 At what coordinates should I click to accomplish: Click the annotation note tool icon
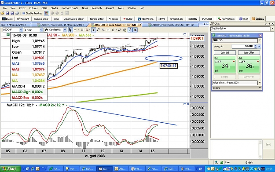click(99, 30)
